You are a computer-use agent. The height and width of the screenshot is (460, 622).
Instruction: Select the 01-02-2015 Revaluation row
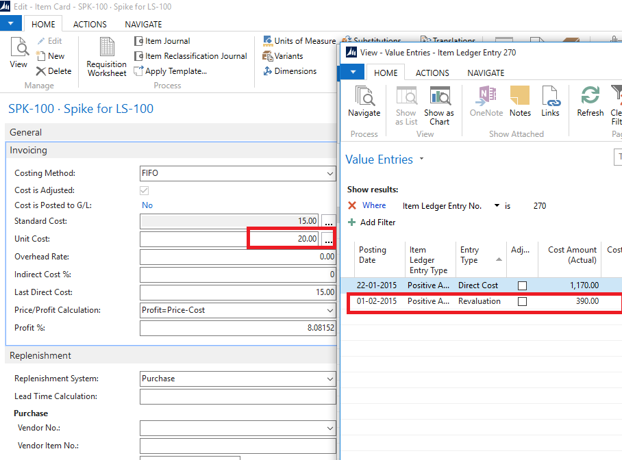[482, 301]
